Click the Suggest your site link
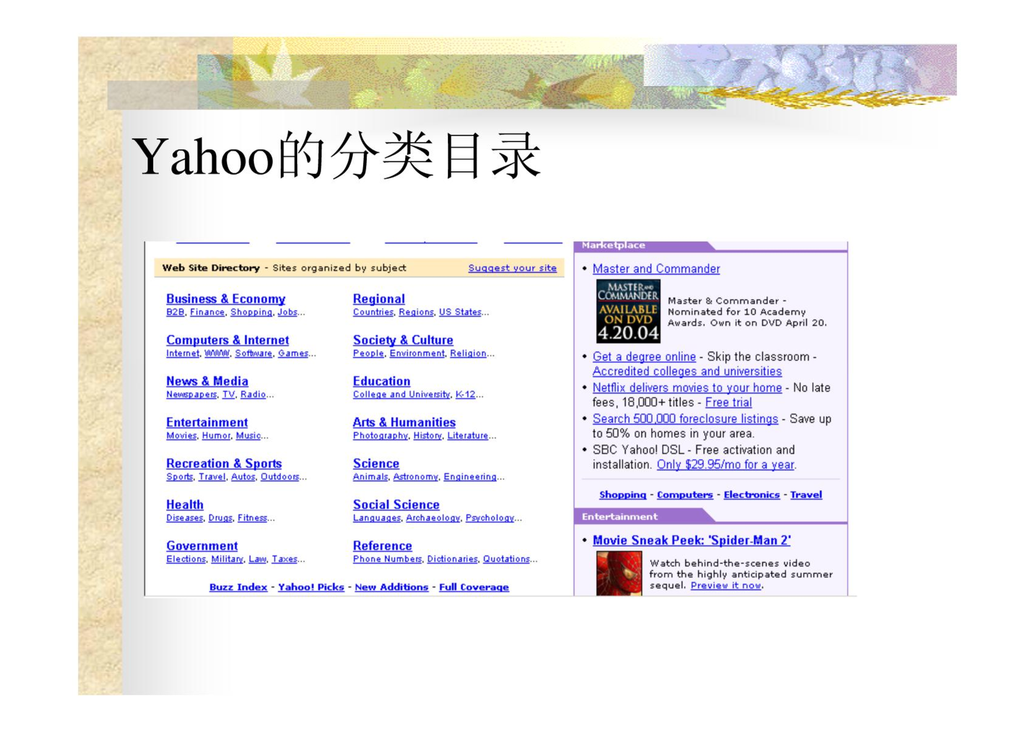 [512, 268]
